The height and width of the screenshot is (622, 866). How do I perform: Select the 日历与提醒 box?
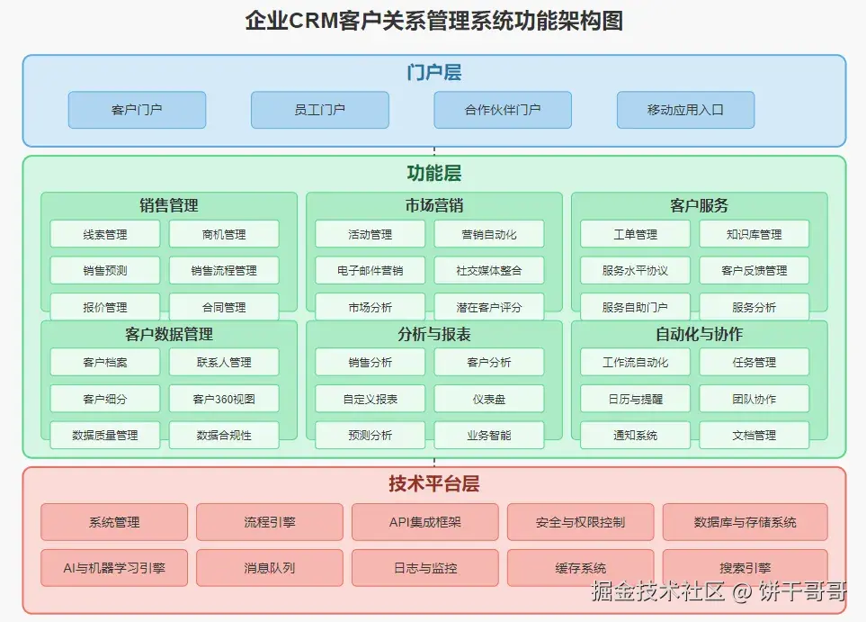point(635,399)
